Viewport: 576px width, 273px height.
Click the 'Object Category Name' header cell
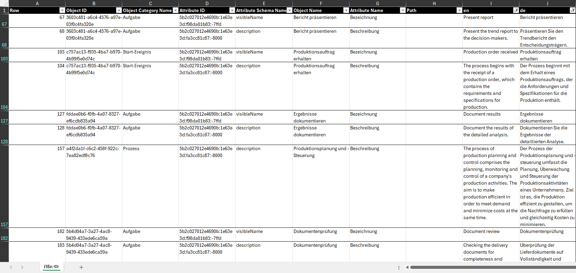(x=151, y=10)
